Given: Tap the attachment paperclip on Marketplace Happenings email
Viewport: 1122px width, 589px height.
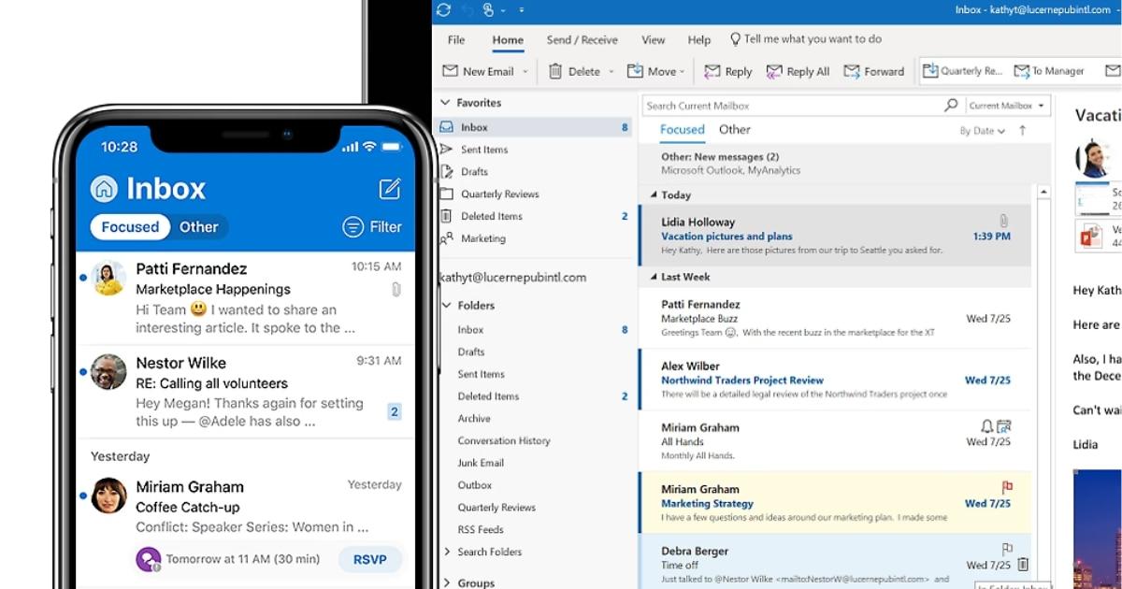Looking at the screenshot, I should [396, 290].
